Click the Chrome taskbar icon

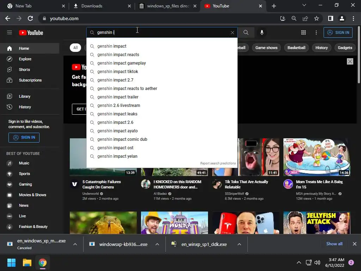(43, 263)
